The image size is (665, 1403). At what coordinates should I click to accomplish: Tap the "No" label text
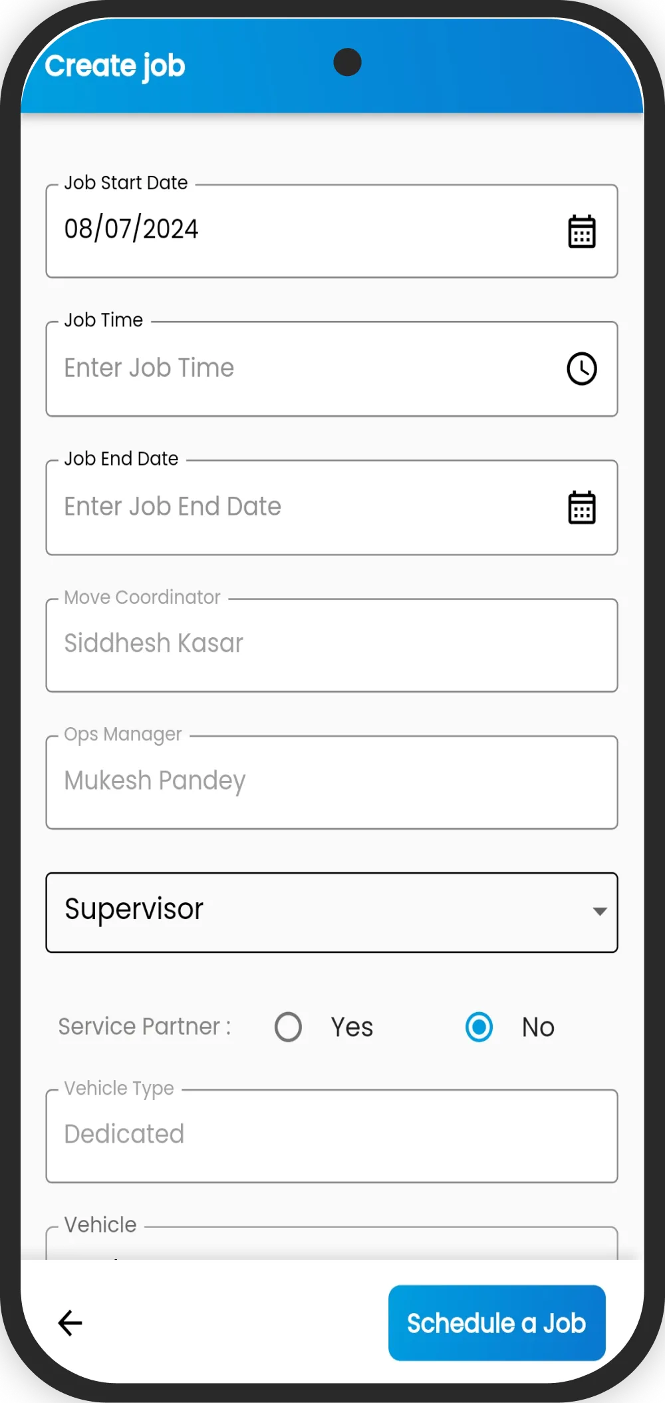coord(538,1027)
